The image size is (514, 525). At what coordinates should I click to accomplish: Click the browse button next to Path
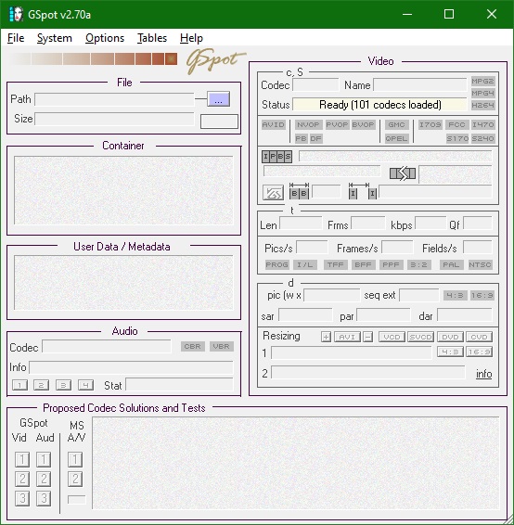point(218,99)
